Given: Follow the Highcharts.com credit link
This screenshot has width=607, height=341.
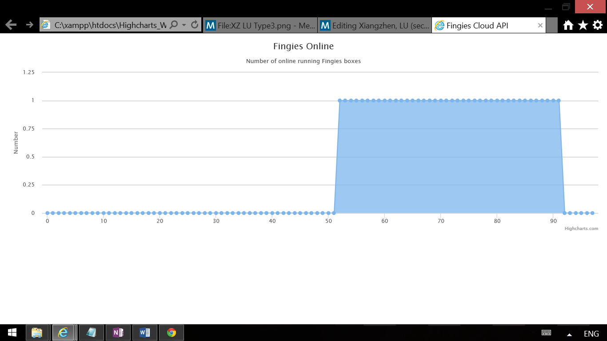Looking at the screenshot, I should click(581, 229).
